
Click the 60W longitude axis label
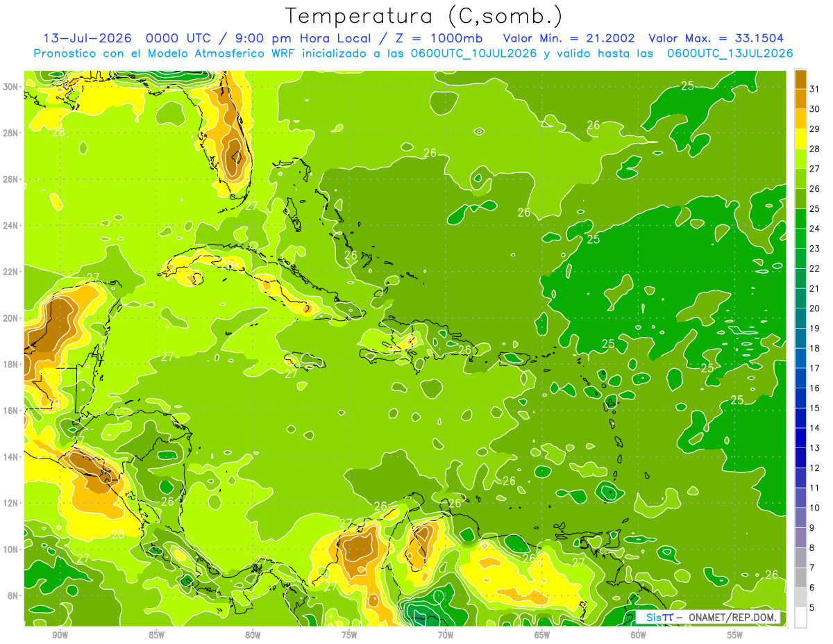pyautogui.click(x=639, y=635)
